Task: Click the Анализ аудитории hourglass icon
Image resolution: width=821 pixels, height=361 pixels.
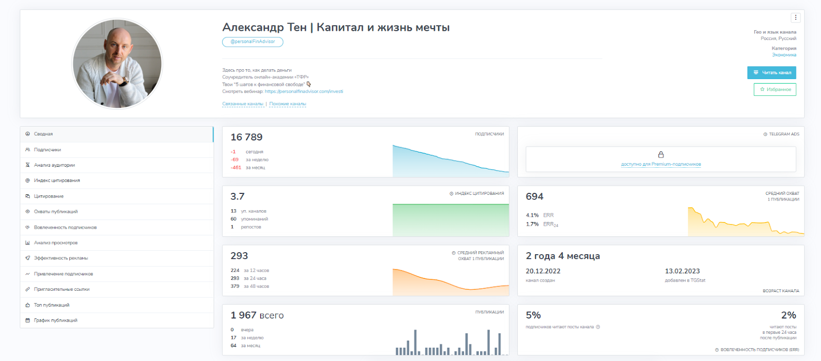Action: (x=28, y=165)
